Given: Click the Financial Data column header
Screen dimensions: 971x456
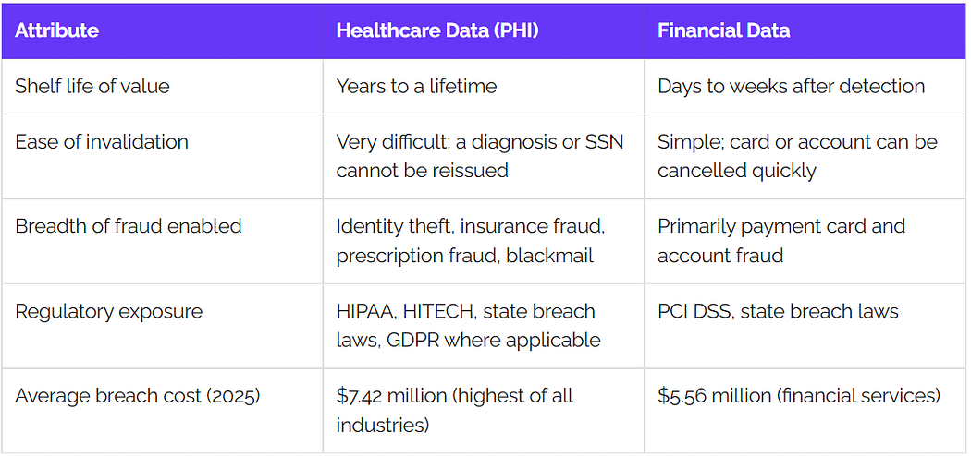Looking at the screenshot, I should (805, 30).
